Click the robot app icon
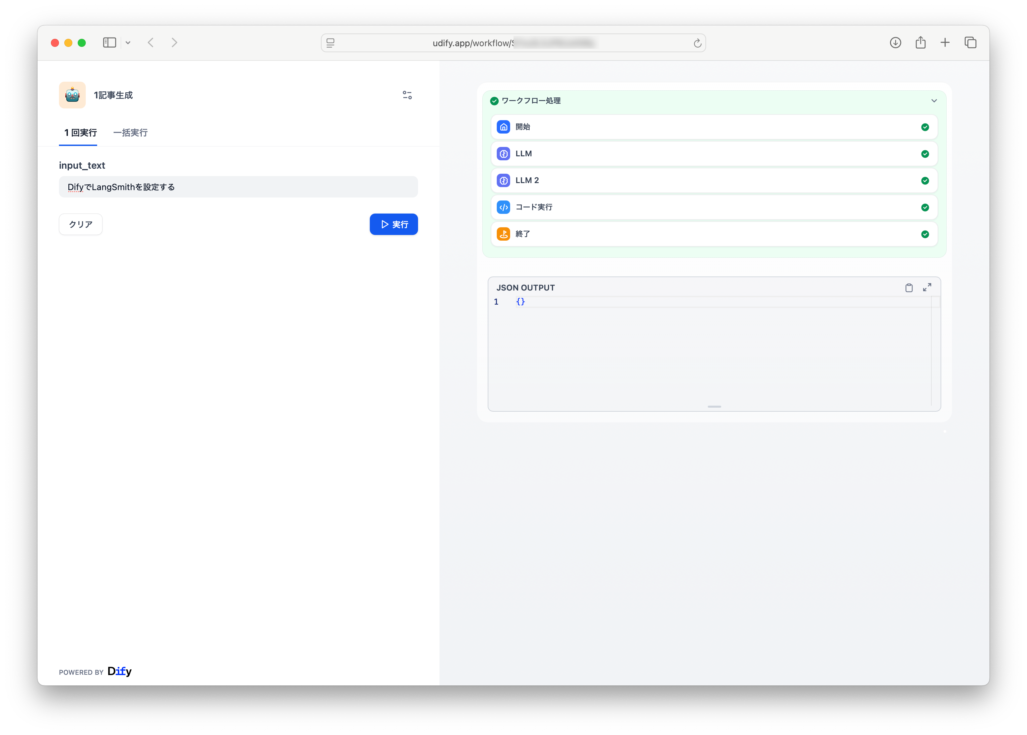 click(72, 95)
